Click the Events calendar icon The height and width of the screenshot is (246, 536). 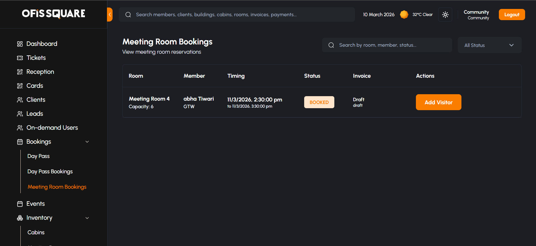pos(20,204)
